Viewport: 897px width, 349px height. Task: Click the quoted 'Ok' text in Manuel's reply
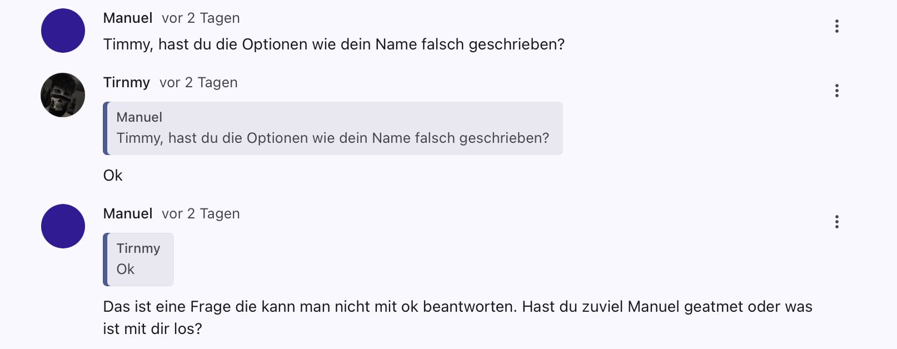pyautogui.click(x=126, y=269)
